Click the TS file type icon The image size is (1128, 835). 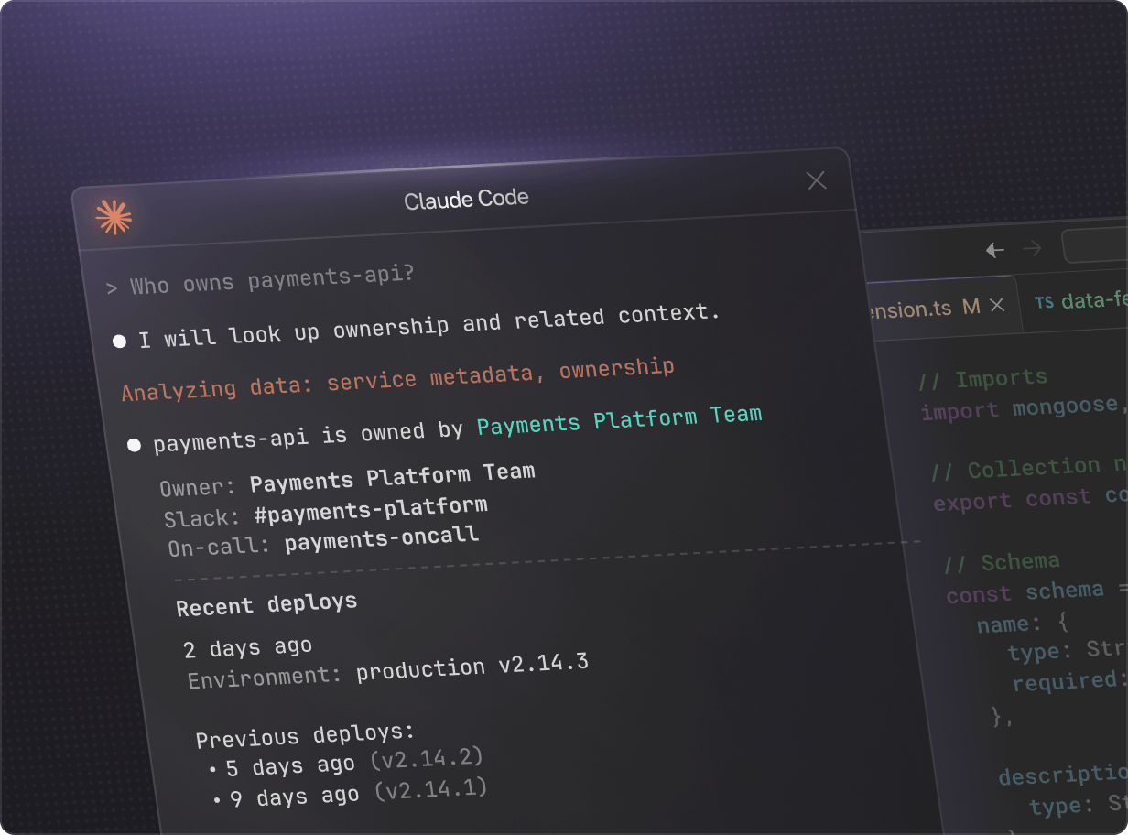pyautogui.click(x=1044, y=303)
